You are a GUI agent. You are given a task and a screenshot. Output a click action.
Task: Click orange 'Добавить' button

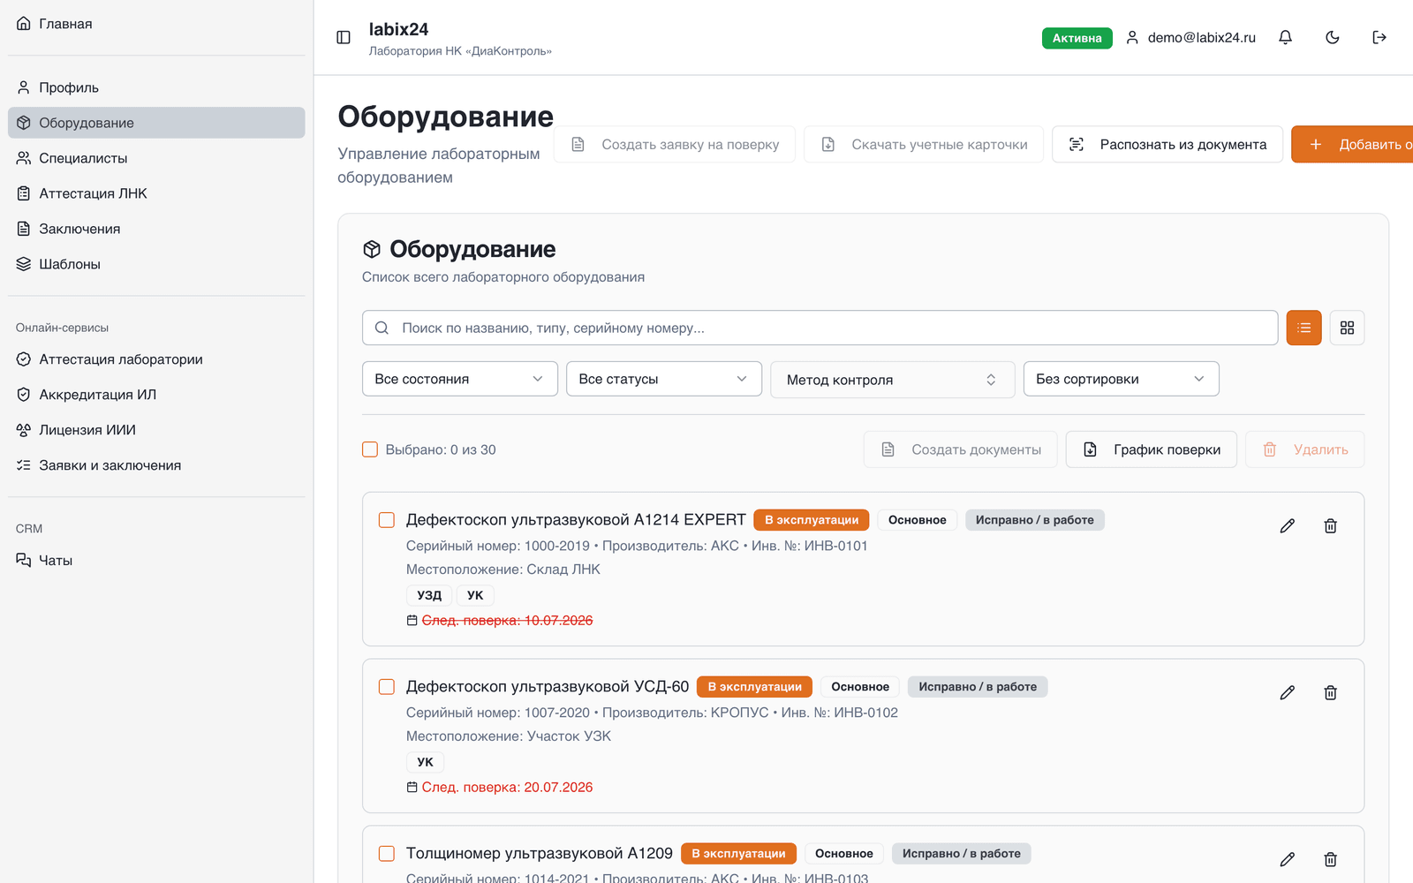1352,144
